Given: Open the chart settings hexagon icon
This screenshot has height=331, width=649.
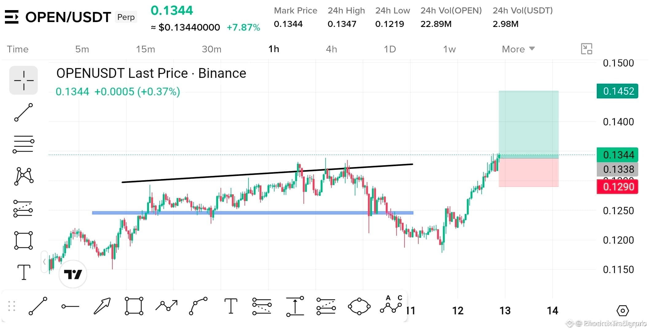Looking at the screenshot, I should (x=623, y=311).
